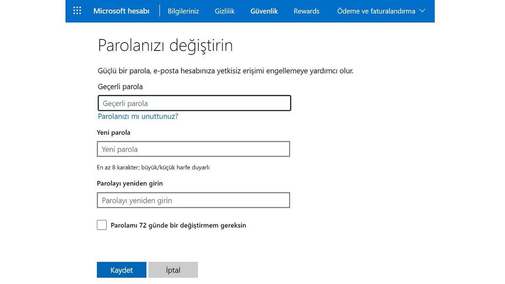
Task: Navigate to the Rewards page
Action: click(306, 11)
